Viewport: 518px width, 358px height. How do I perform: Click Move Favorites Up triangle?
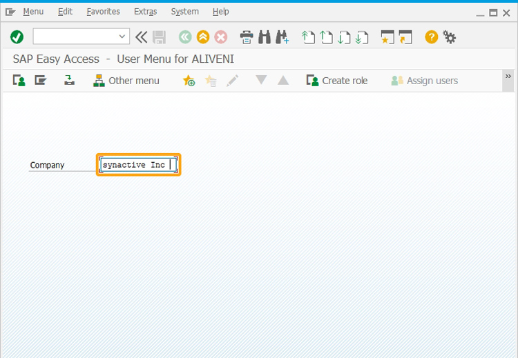click(x=282, y=80)
